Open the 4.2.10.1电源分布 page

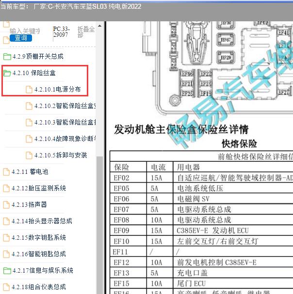point(57,89)
